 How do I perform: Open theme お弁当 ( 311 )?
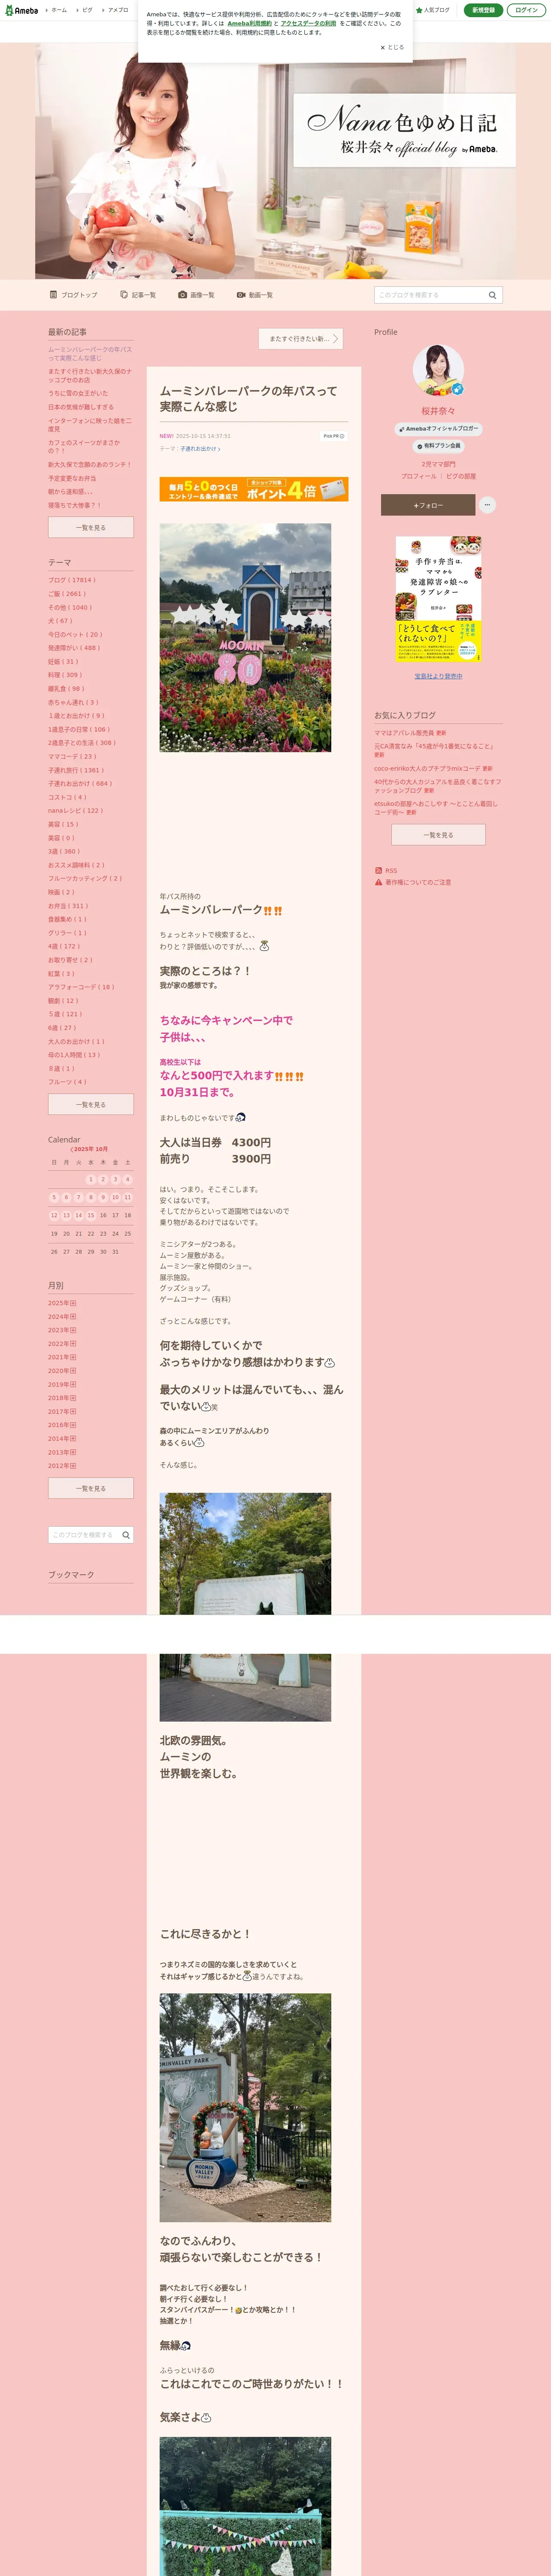(x=68, y=906)
